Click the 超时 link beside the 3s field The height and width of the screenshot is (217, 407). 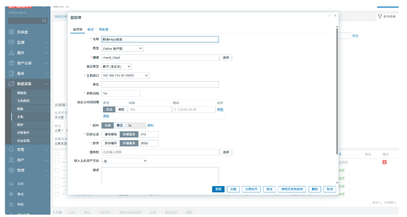[151, 125]
